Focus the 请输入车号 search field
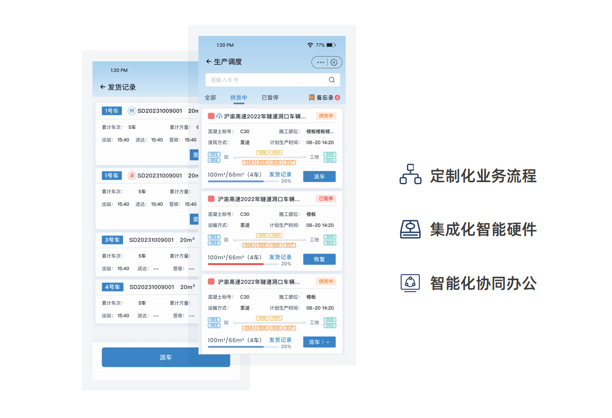This screenshot has height=418, width=612. pos(272,80)
